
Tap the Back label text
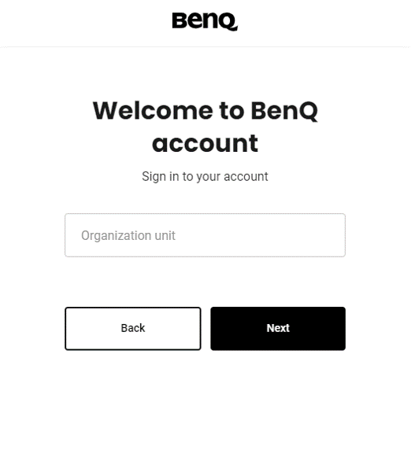click(133, 328)
